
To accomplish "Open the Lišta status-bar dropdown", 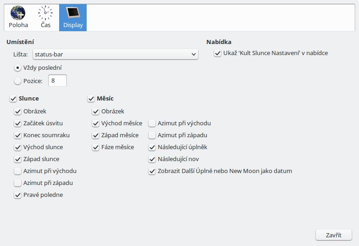I will [116, 54].
